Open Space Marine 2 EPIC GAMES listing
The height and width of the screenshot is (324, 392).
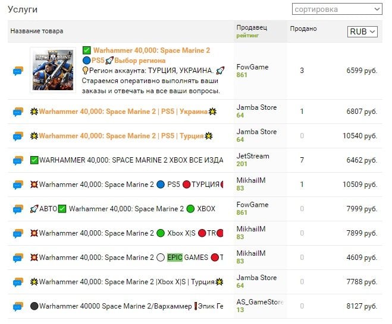tap(127, 258)
